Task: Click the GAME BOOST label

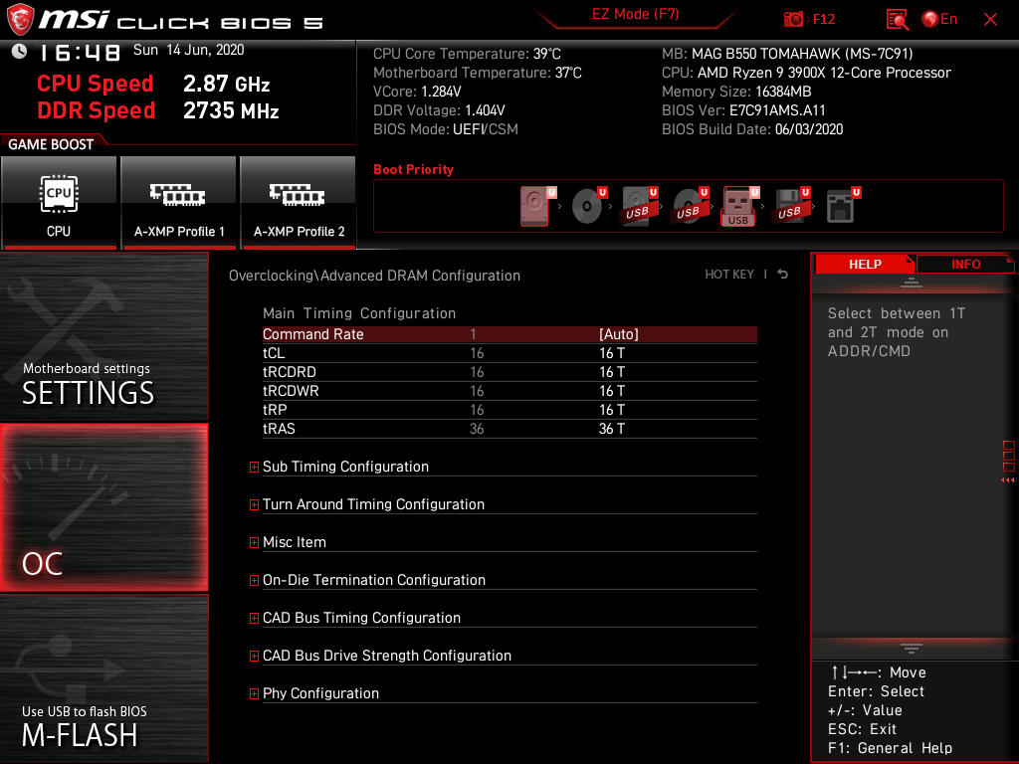Action: tap(51, 144)
